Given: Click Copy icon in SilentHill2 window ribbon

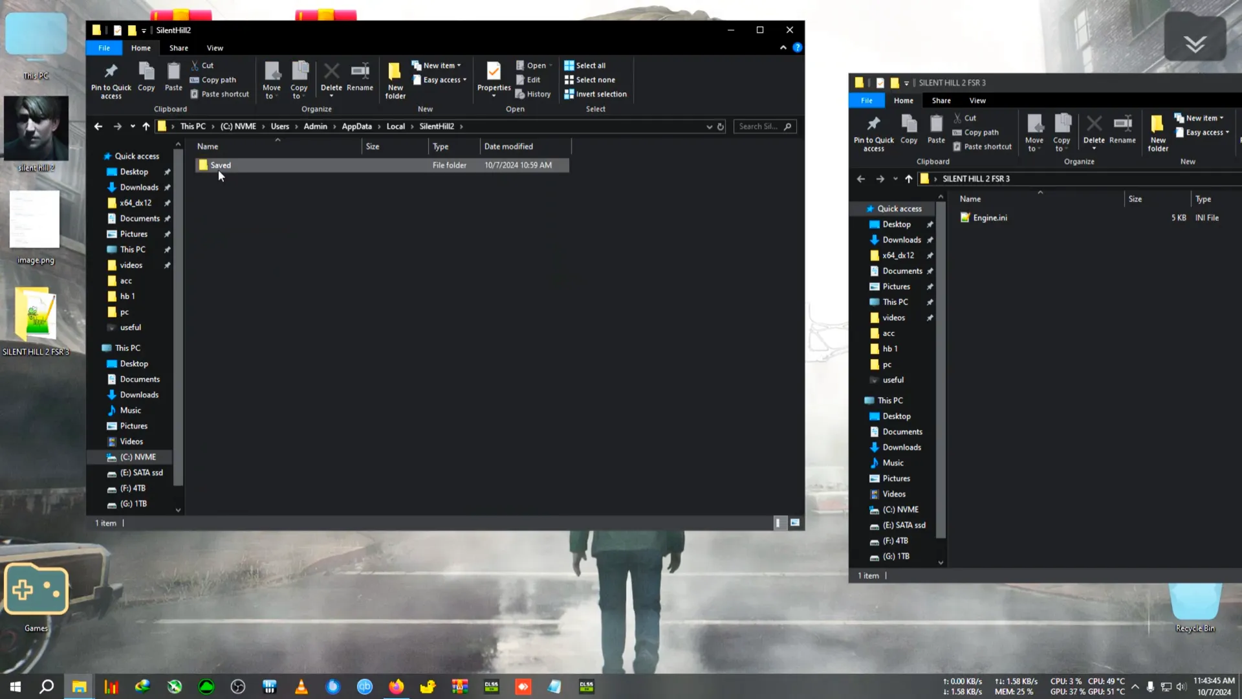Looking at the screenshot, I should [x=146, y=77].
